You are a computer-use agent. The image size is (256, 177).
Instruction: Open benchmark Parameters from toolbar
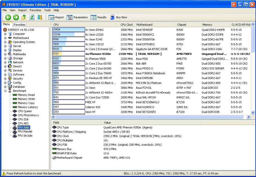(x=77, y=17)
